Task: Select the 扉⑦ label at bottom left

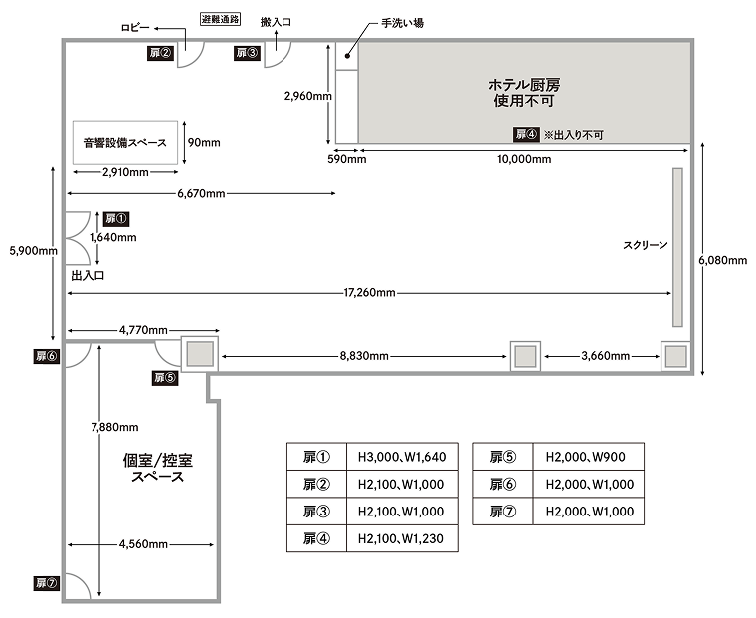Action: pyautogui.click(x=47, y=583)
